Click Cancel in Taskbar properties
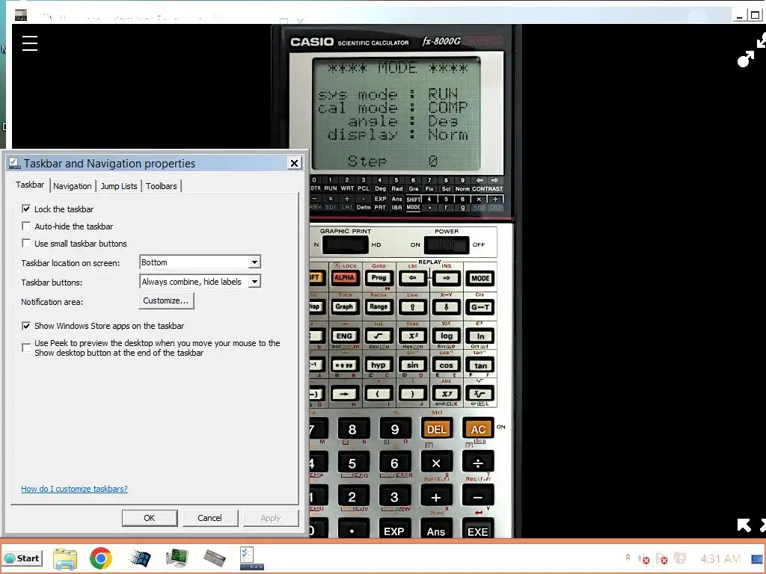This screenshot has height=574, width=766. 209,518
